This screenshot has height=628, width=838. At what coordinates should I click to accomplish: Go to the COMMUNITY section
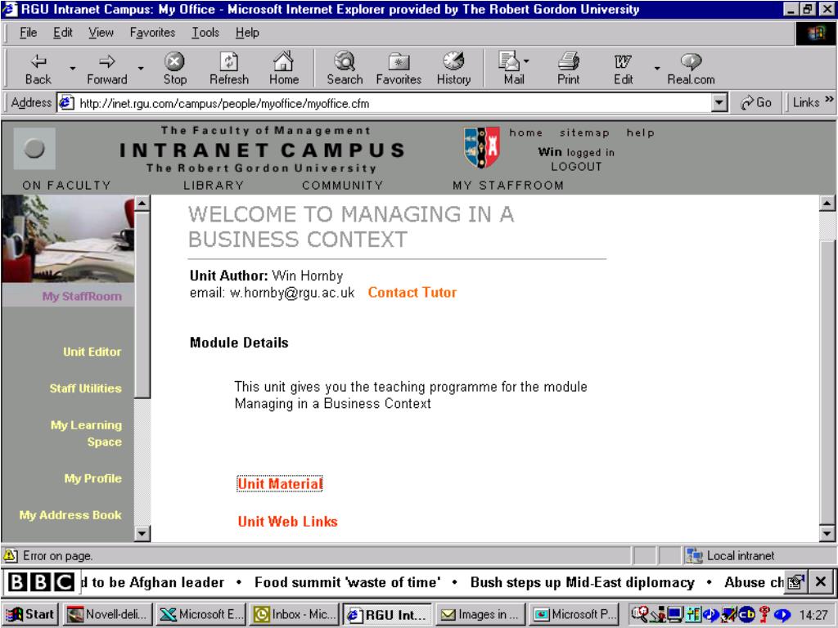pyautogui.click(x=343, y=186)
